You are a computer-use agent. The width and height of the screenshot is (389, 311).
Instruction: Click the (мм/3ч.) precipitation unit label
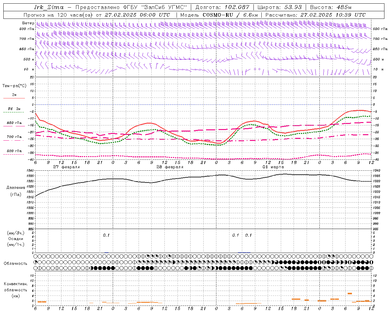pos(16,233)
